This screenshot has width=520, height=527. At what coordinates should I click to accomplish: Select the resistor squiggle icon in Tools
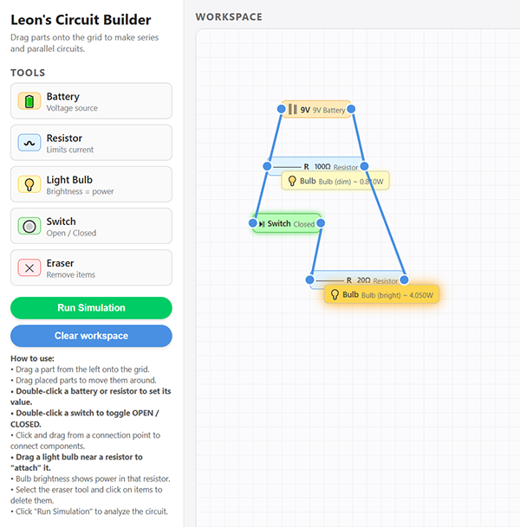[x=29, y=143]
